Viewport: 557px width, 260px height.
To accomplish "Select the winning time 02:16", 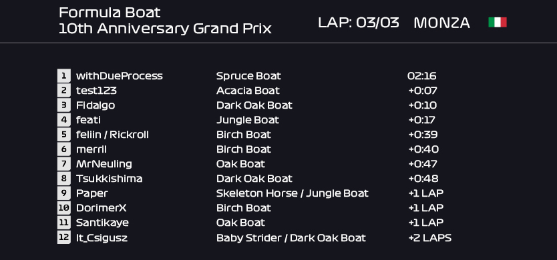I will [x=422, y=76].
